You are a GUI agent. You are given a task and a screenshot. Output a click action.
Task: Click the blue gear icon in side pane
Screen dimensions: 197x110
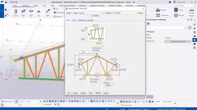coord(195,40)
